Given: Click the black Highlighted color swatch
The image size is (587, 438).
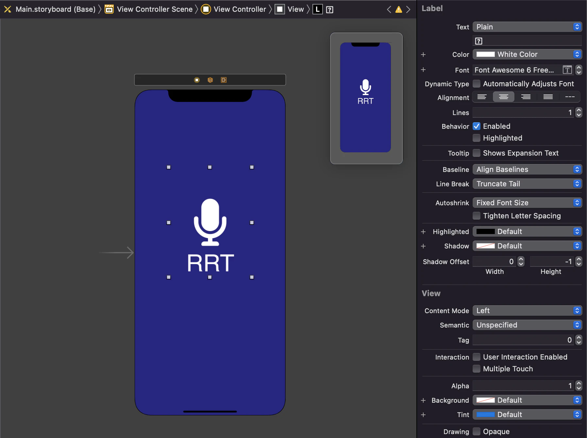Looking at the screenshot, I should pos(485,232).
